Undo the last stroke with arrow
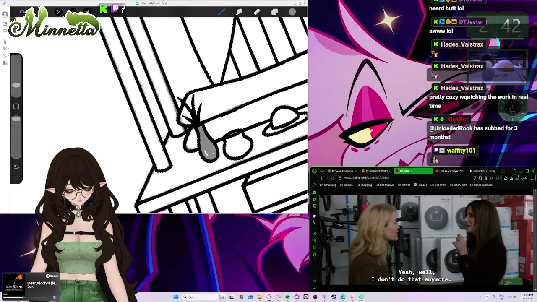 point(16,167)
